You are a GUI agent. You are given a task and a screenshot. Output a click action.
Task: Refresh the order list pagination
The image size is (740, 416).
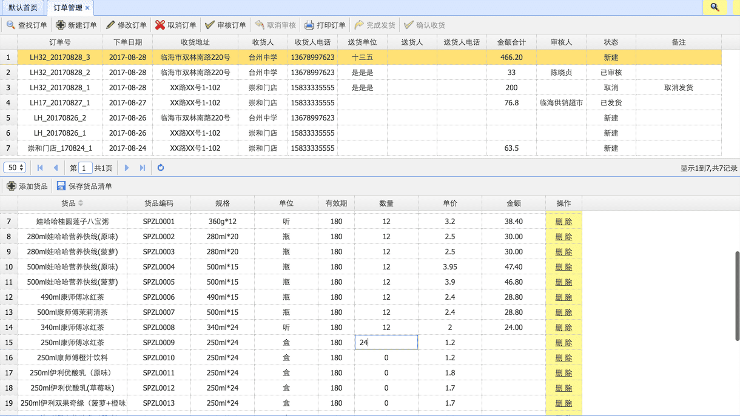coord(161,168)
